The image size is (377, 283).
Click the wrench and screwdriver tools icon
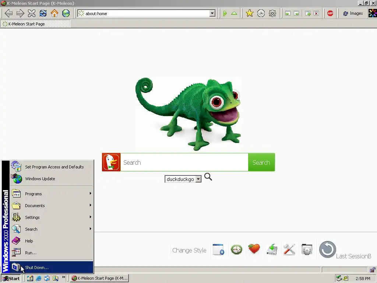[289, 249]
